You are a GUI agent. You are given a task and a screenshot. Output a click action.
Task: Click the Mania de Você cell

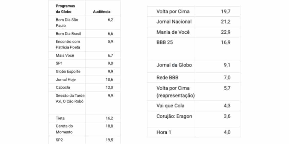(173, 32)
